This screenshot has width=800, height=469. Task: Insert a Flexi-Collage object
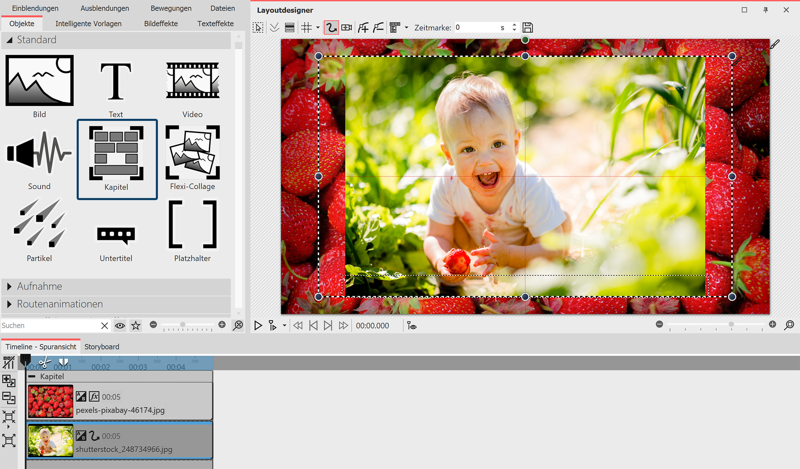tap(192, 158)
